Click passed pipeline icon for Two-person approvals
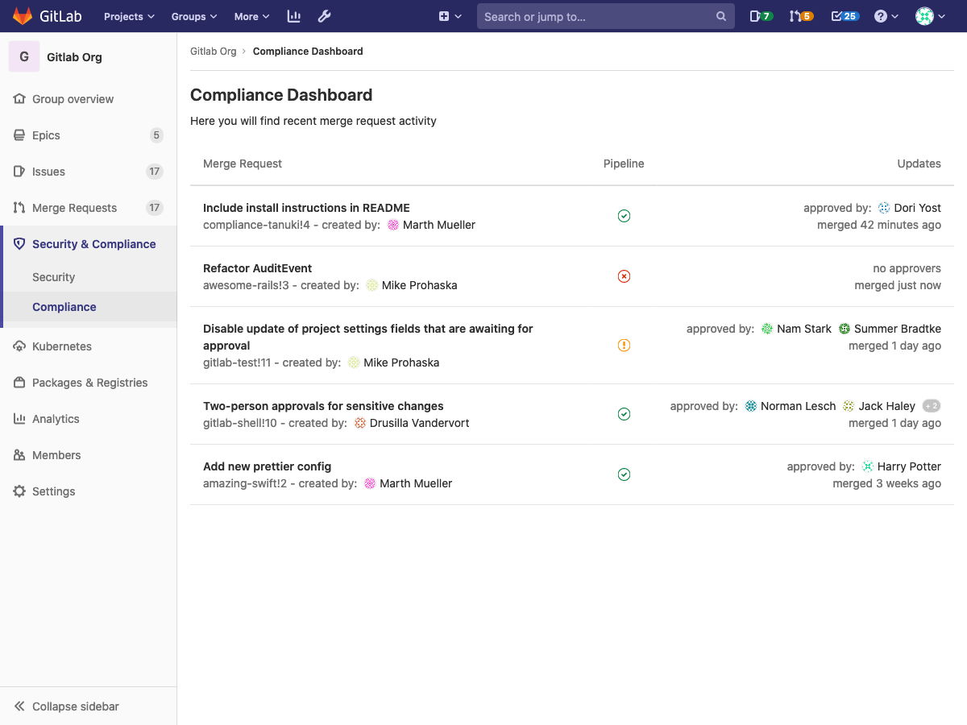Screen dimensions: 967x725 click(x=624, y=414)
